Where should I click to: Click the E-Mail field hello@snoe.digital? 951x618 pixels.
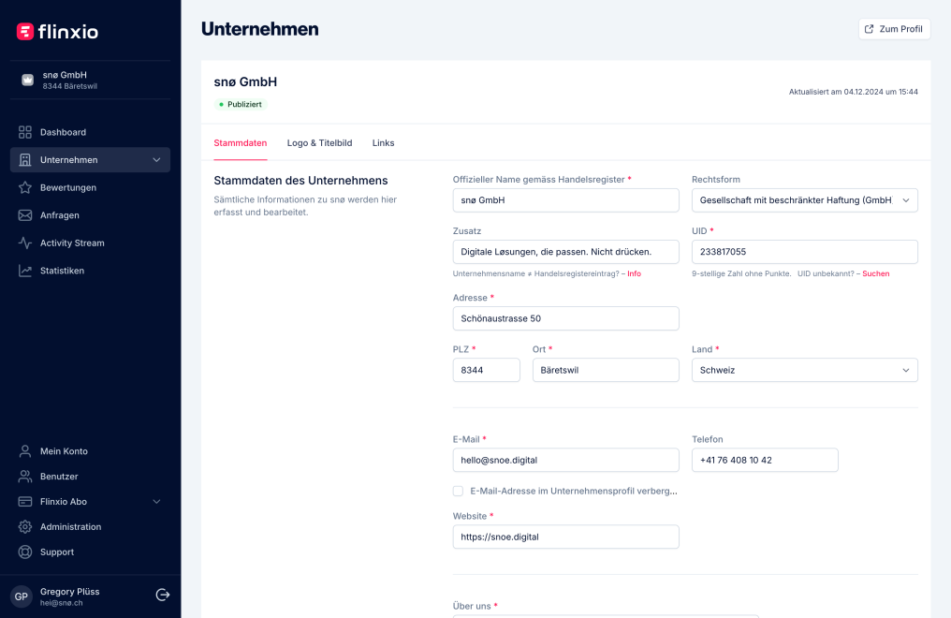565,461
